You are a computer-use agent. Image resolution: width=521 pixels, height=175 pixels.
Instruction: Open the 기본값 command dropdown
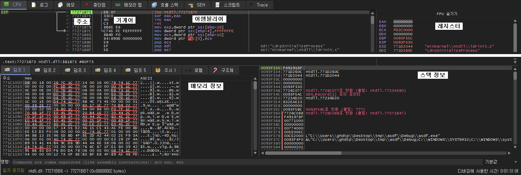tap(500, 162)
